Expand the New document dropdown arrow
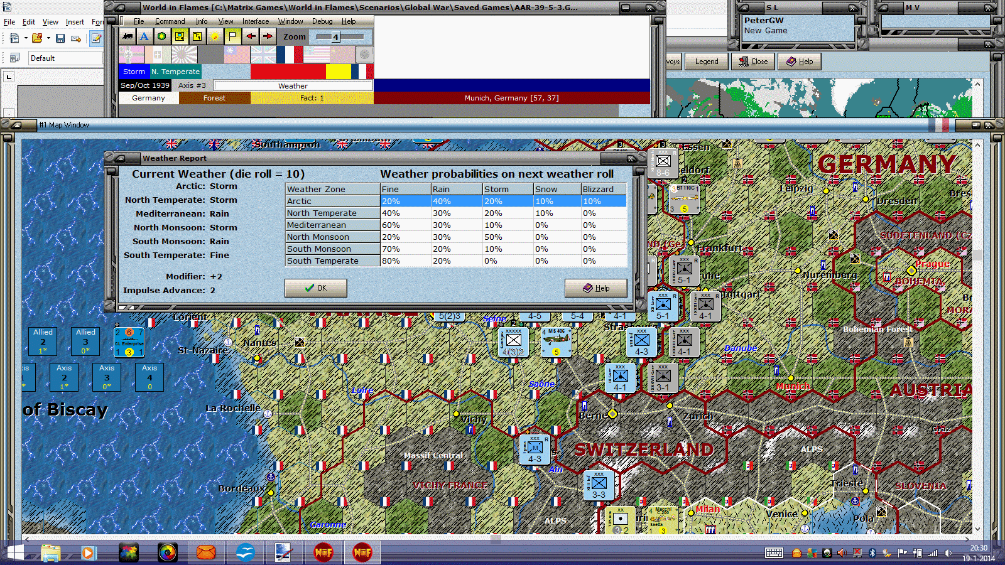The width and height of the screenshot is (1005, 565). pos(26,38)
